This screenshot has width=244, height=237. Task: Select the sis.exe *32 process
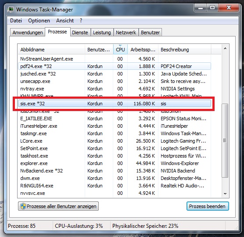115,104
